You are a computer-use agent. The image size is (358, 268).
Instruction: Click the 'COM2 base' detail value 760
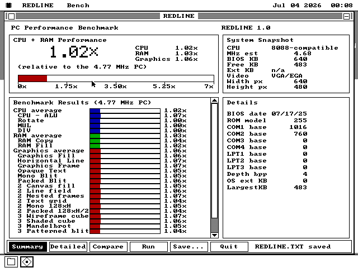tap(300, 134)
